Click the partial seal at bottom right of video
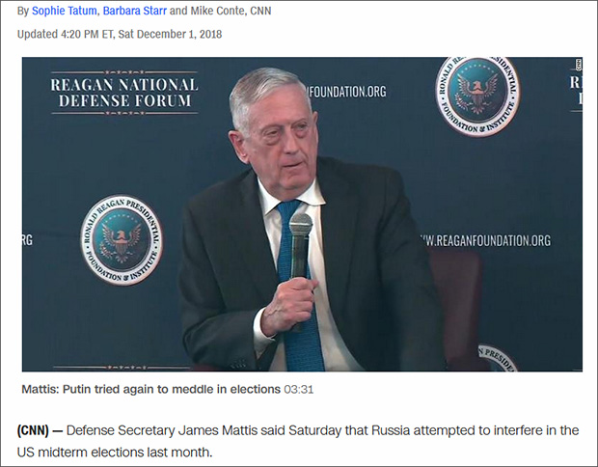 (x=498, y=358)
